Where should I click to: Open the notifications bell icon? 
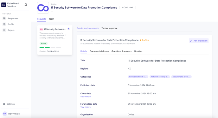coord(26,5)
